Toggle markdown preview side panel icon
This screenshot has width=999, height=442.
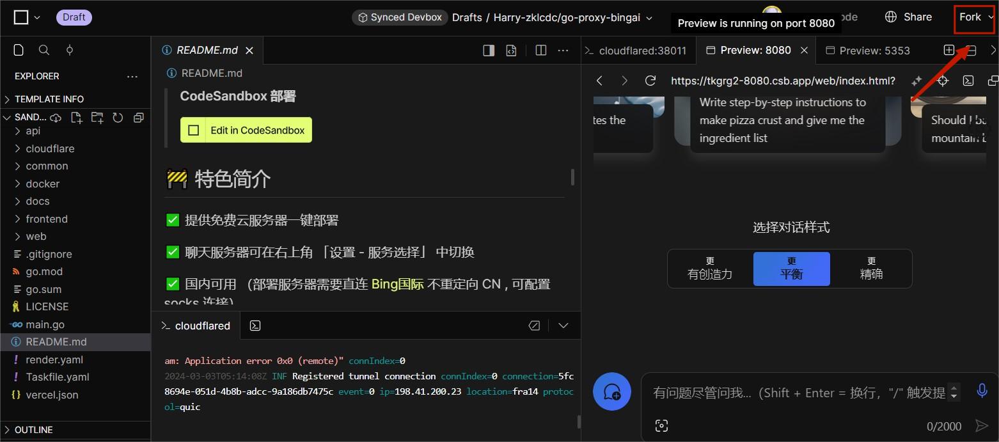point(489,51)
